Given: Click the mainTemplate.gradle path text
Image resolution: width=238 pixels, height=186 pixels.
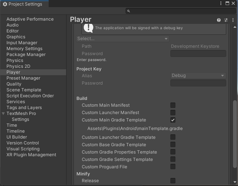Looking at the screenshot, I should 135,129.
